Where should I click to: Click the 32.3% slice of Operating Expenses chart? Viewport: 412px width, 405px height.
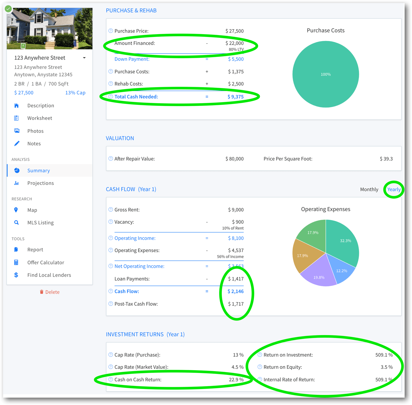pyautogui.click(x=343, y=242)
